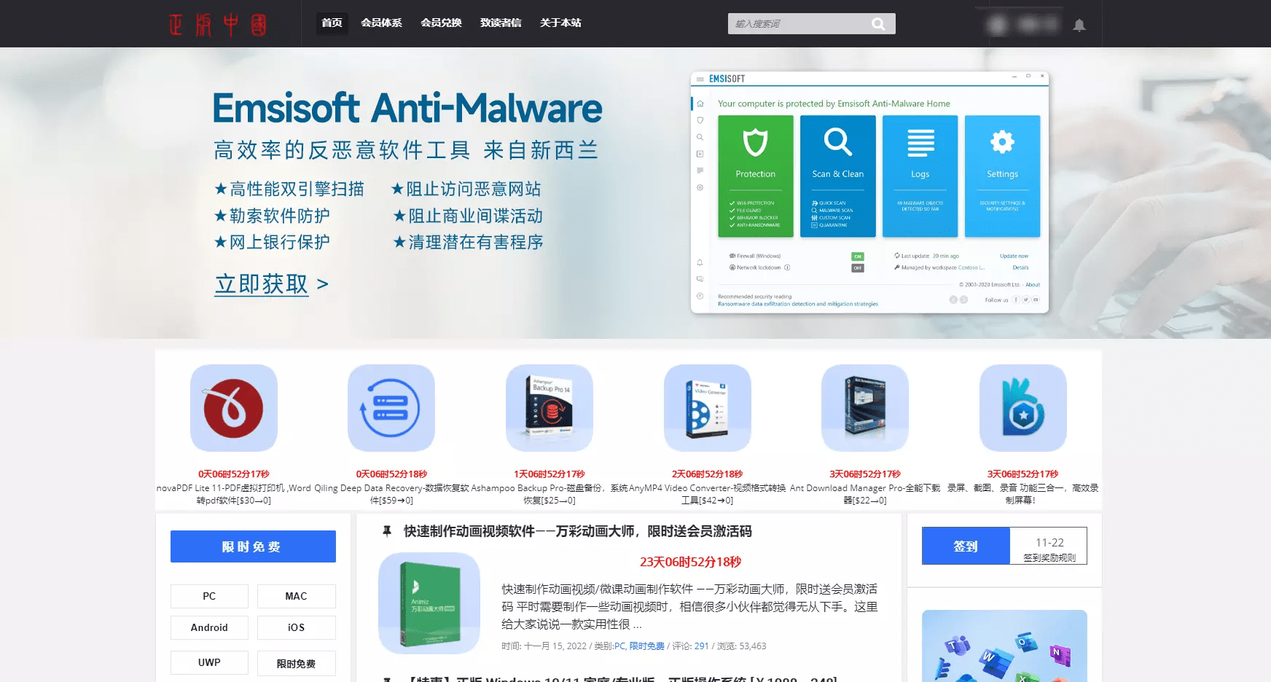This screenshot has width=1271, height=682.
Task: Filter by the PC category
Action: point(209,596)
